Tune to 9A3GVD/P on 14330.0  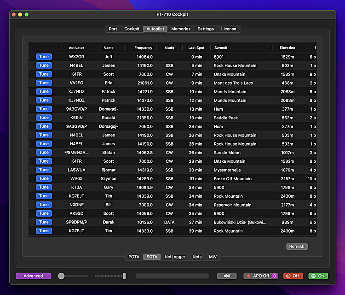(x=44, y=109)
